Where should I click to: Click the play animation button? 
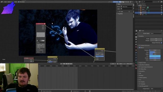coord(68,64)
